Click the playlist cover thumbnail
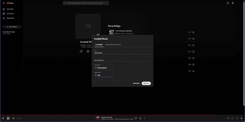The image size is (245, 122). (x=88, y=26)
